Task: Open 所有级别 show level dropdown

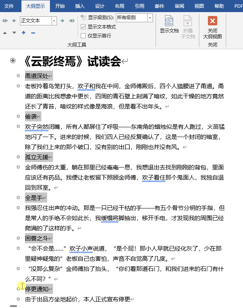Action: pos(150,18)
